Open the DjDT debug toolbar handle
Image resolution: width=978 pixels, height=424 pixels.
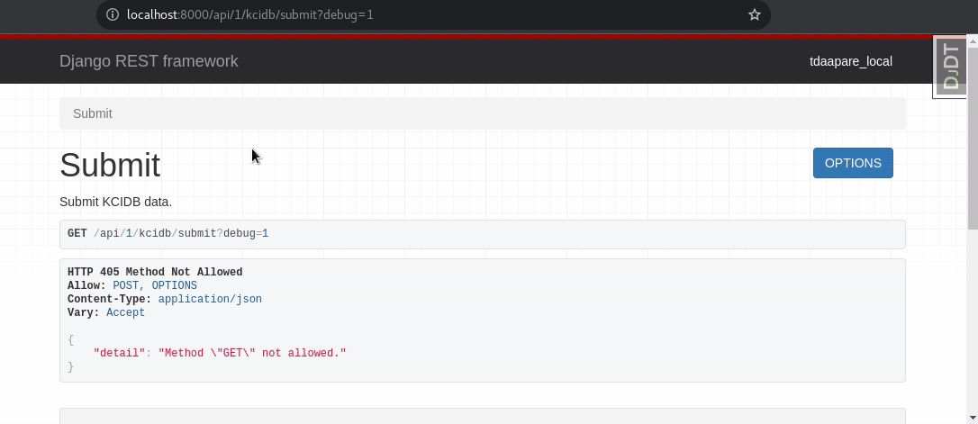tap(950, 67)
